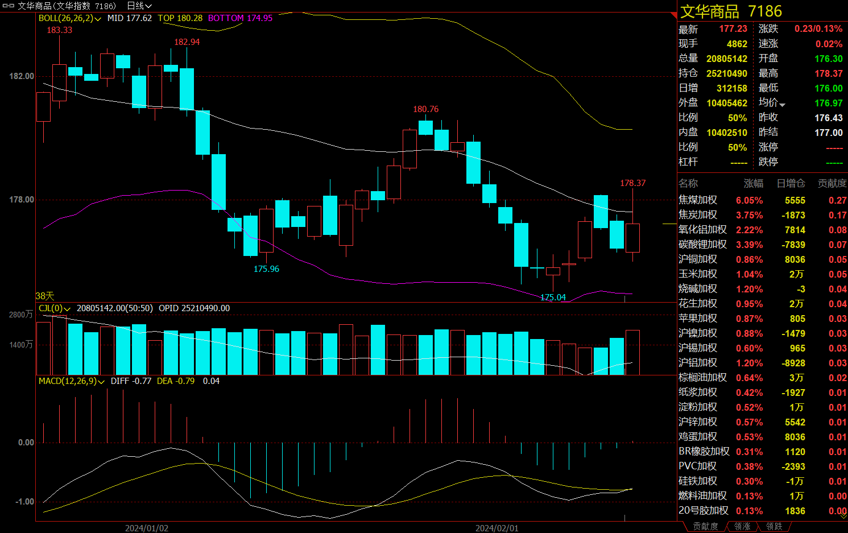Select the 20号胶加权 row
This screenshot has width=848, height=533.
762,511
